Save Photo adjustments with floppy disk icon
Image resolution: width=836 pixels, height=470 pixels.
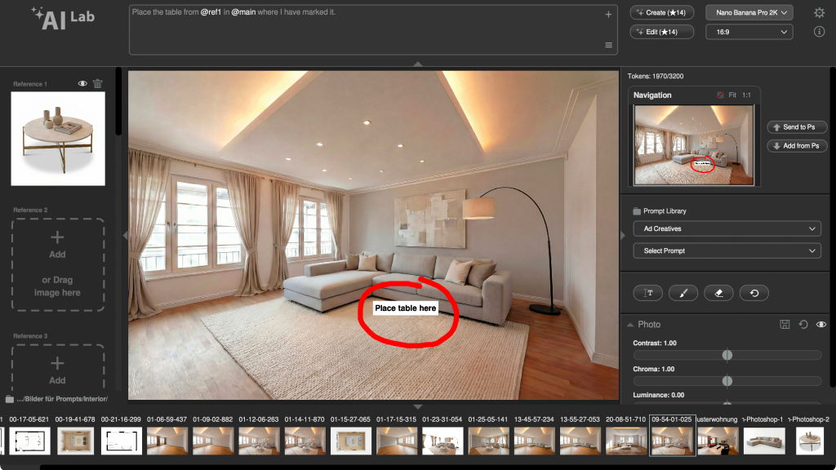785,325
